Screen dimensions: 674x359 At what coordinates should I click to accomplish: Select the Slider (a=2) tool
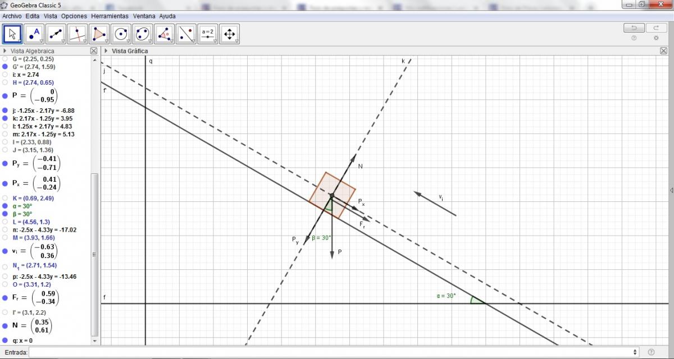tap(208, 34)
